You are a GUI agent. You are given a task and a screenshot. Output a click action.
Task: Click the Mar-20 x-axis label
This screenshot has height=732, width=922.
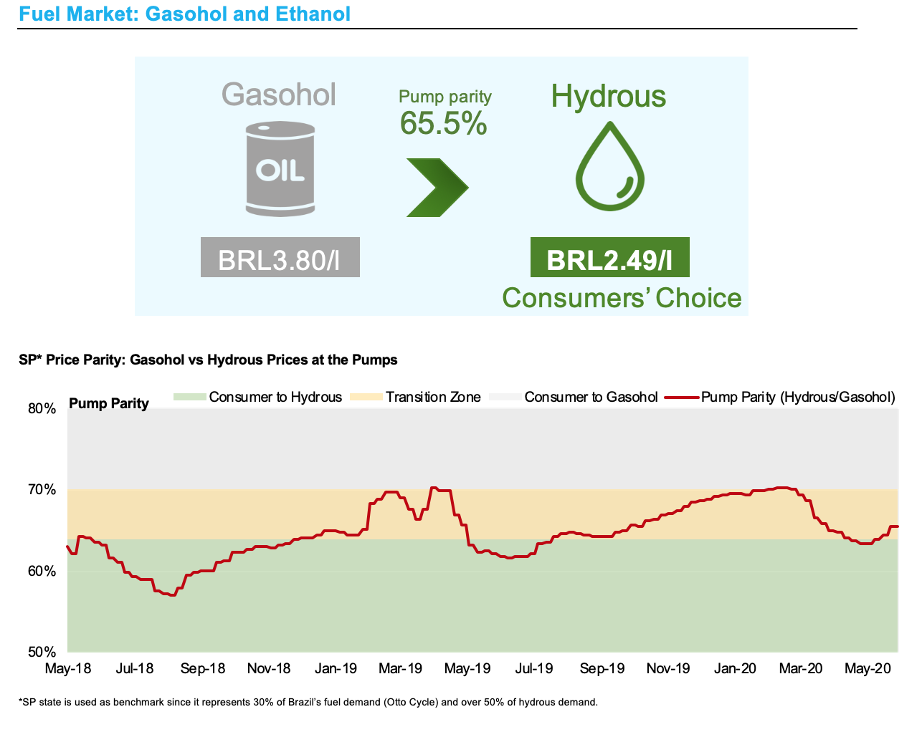pyautogui.click(x=801, y=668)
